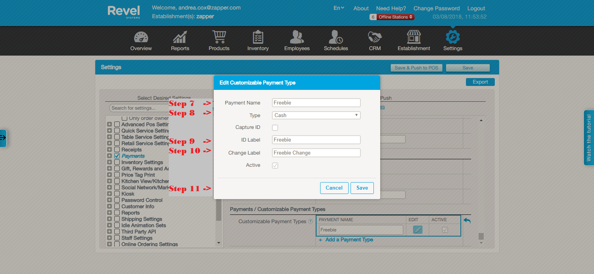Viewport: 594px width, 274px height.
Task: Click Change Password in header
Action: click(436, 8)
